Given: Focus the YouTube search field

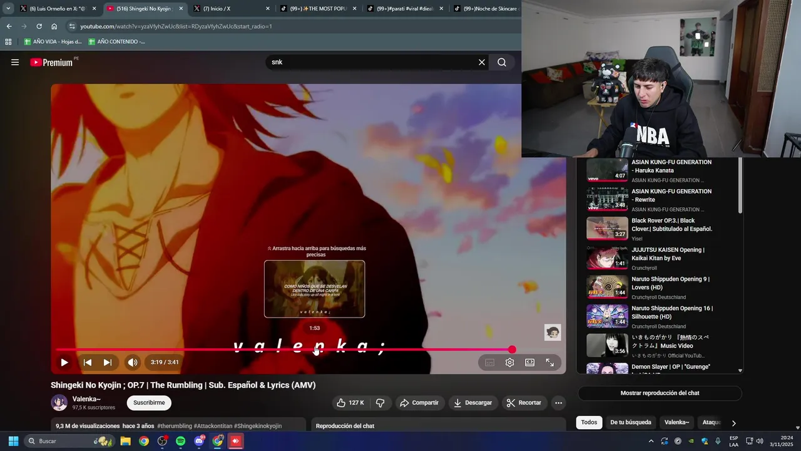Looking at the screenshot, I should coord(372,62).
